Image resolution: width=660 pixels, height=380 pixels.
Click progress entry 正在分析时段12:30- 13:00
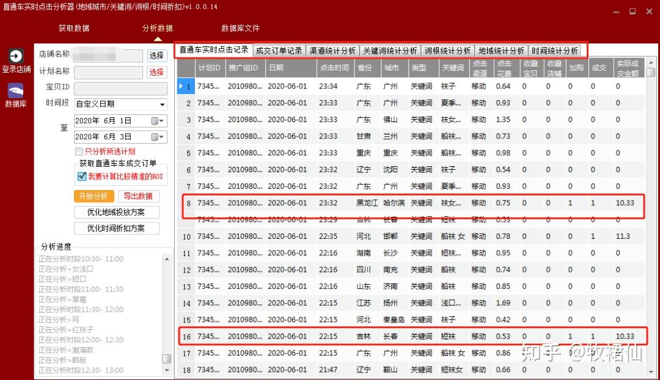tap(81, 370)
